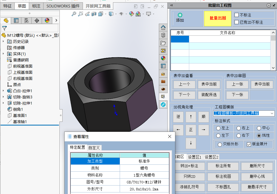Open the batch panel settings gear
Screen dimensions: 277x194
point(269,5)
